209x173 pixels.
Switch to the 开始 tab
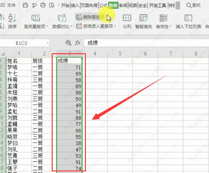pos(65,5)
